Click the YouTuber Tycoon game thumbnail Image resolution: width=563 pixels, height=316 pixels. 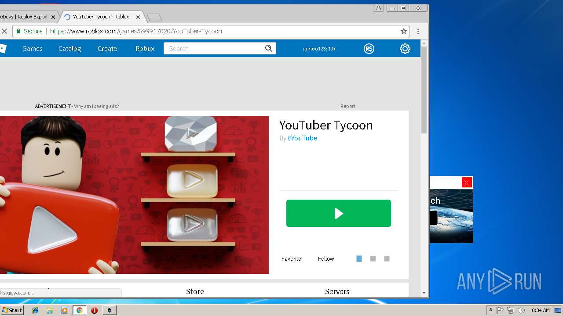point(134,195)
